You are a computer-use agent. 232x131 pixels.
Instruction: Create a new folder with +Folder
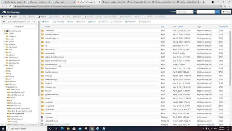pos(13,17)
